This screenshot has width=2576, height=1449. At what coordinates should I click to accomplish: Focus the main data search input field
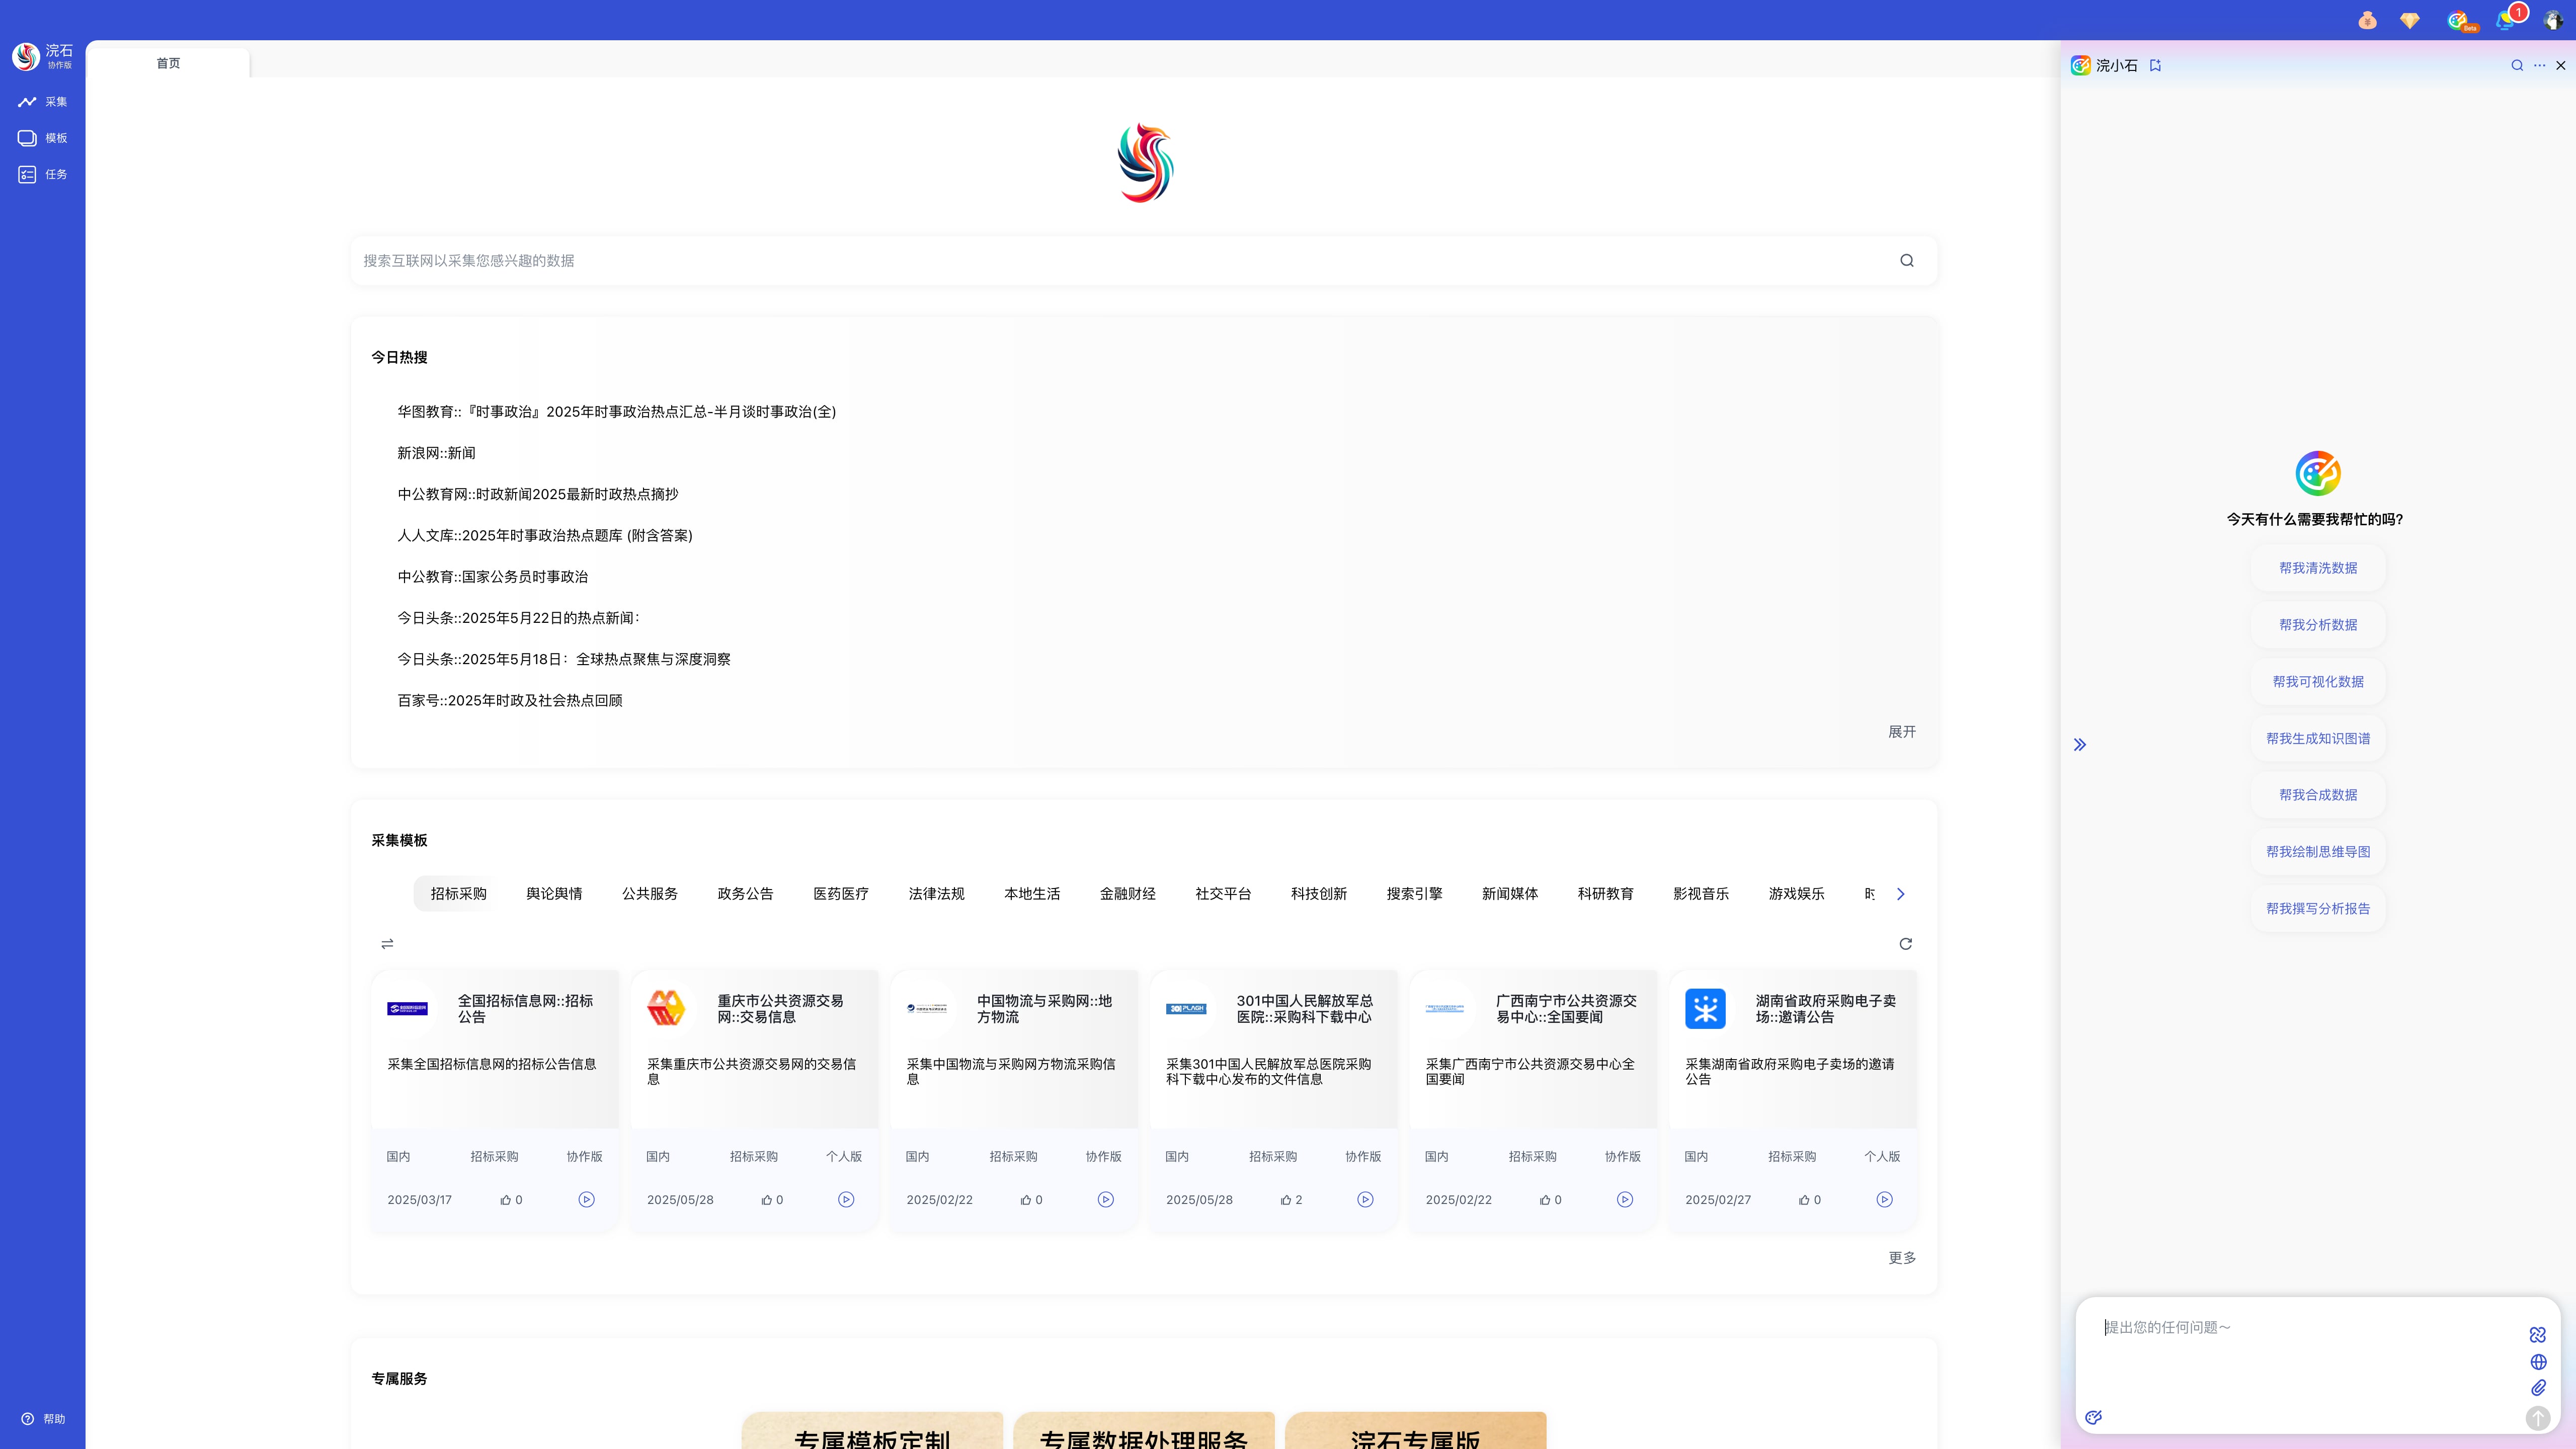pyautogui.click(x=1125, y=261)
